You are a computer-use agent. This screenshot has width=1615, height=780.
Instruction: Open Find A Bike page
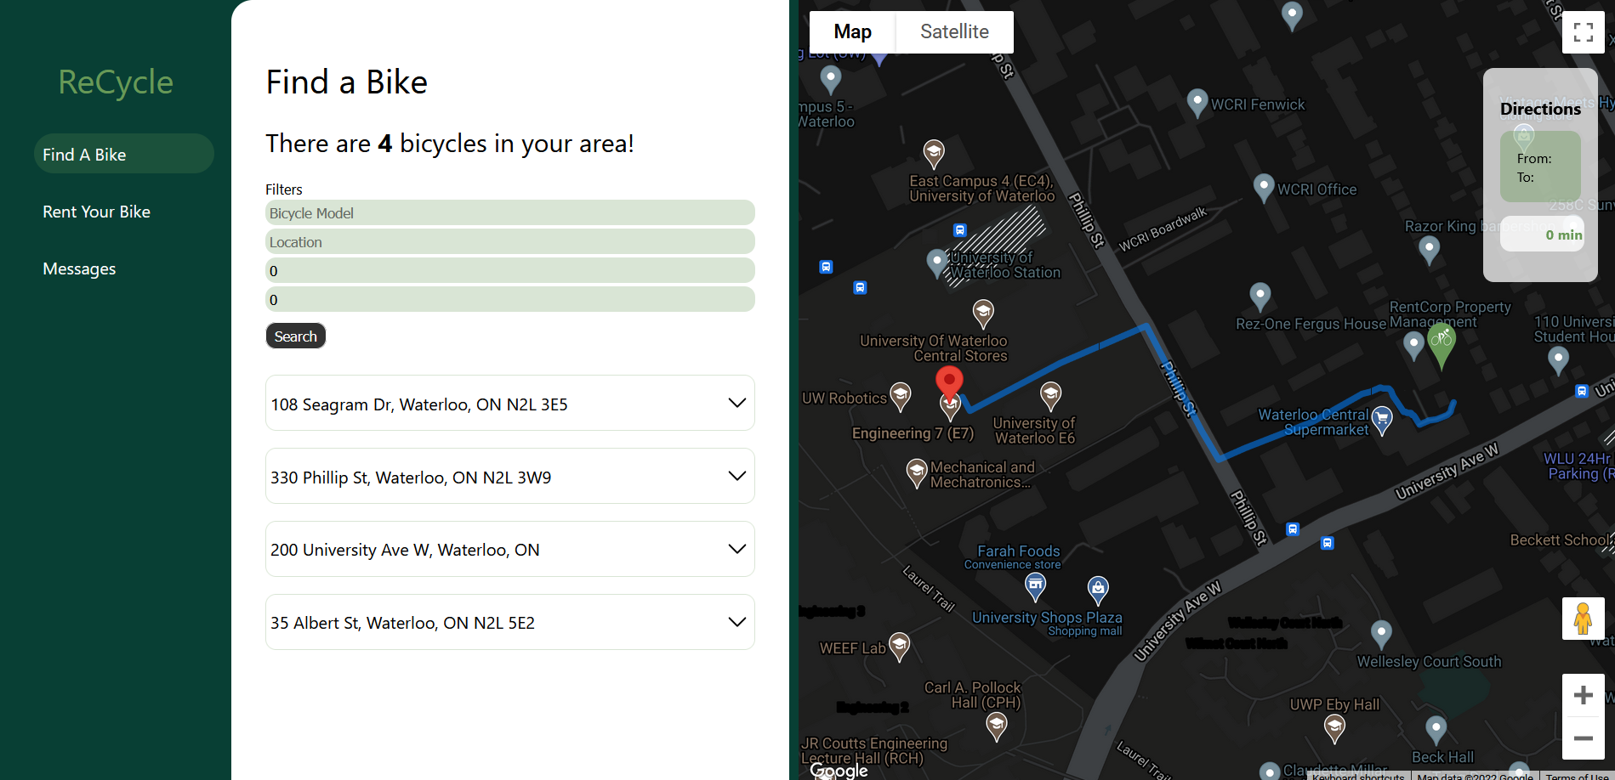(124, 154)
